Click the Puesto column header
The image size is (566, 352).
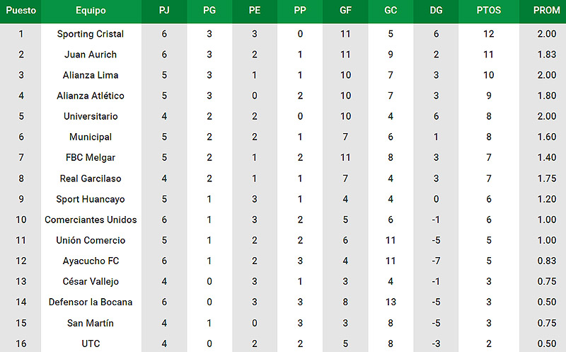coord(21,10)
